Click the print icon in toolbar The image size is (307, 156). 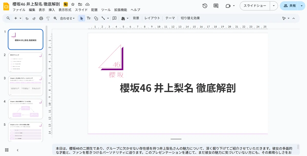41,18
